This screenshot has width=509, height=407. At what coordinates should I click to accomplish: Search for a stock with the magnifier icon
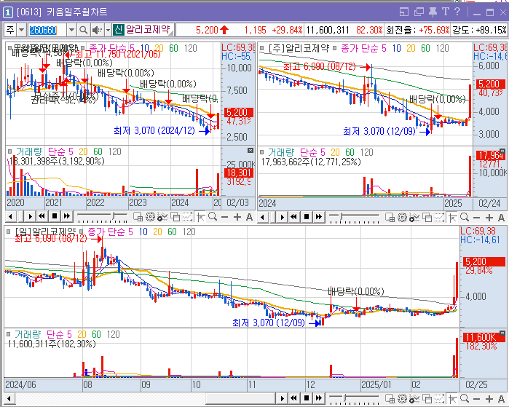(x=84, y=30)
